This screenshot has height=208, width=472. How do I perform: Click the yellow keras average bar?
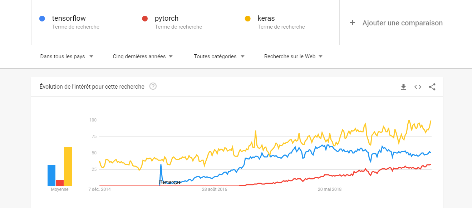tap(68, 167)
